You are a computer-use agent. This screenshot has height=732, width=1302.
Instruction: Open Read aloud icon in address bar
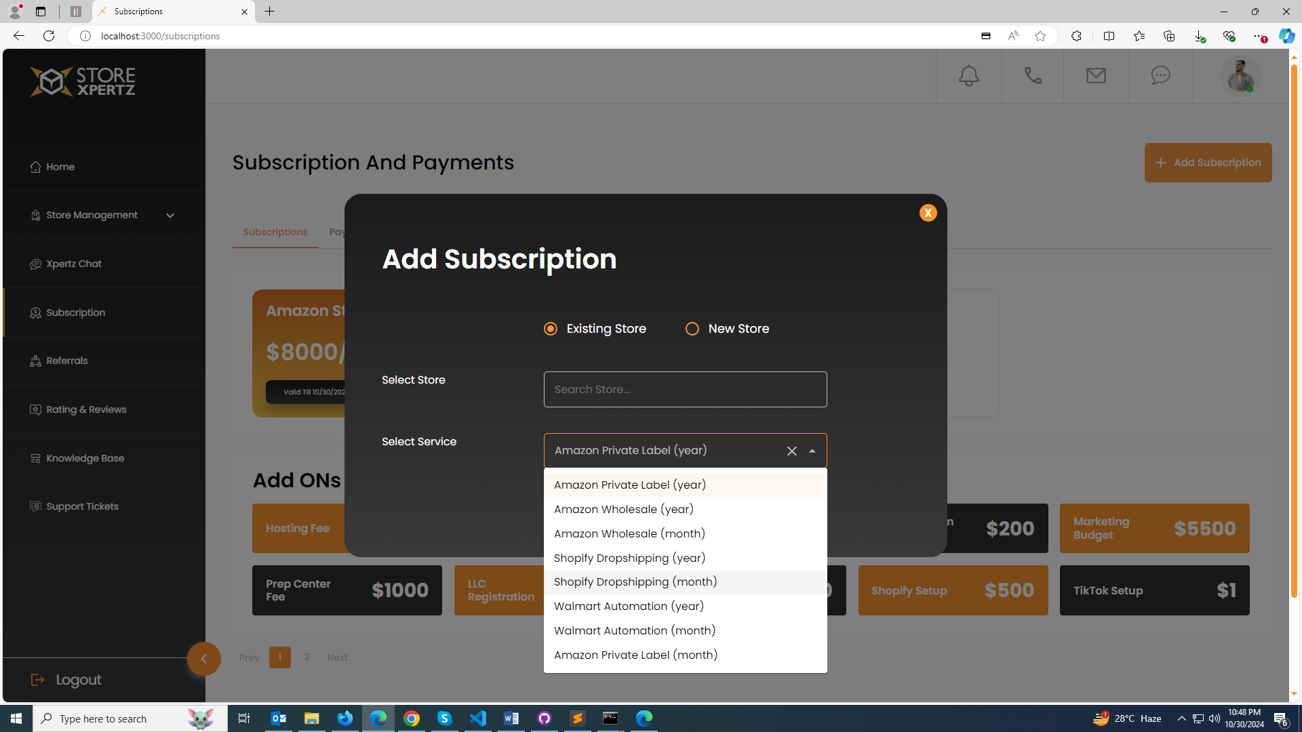tap(1012, 36)
